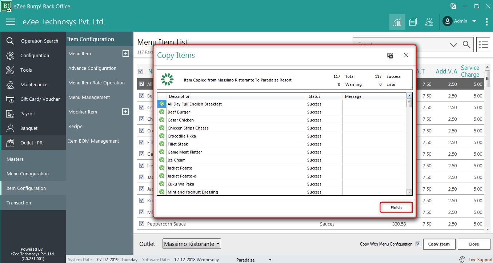Open the hamburger navigation menu
This screenshot has width=493, height=263.
tap(11, 22)
